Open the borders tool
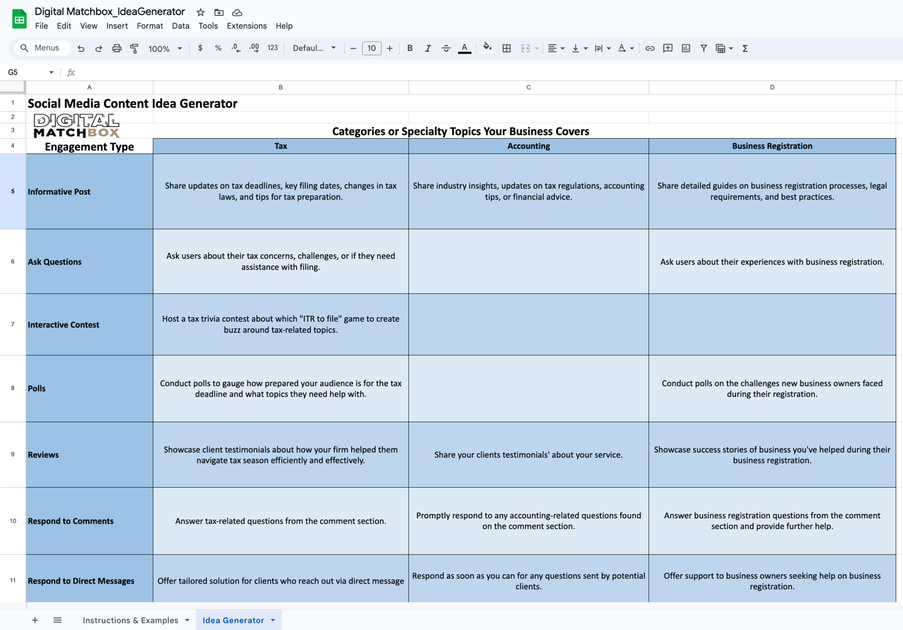Image resolution: width=903 pixels, height=630 pixels. coord(506,48)
